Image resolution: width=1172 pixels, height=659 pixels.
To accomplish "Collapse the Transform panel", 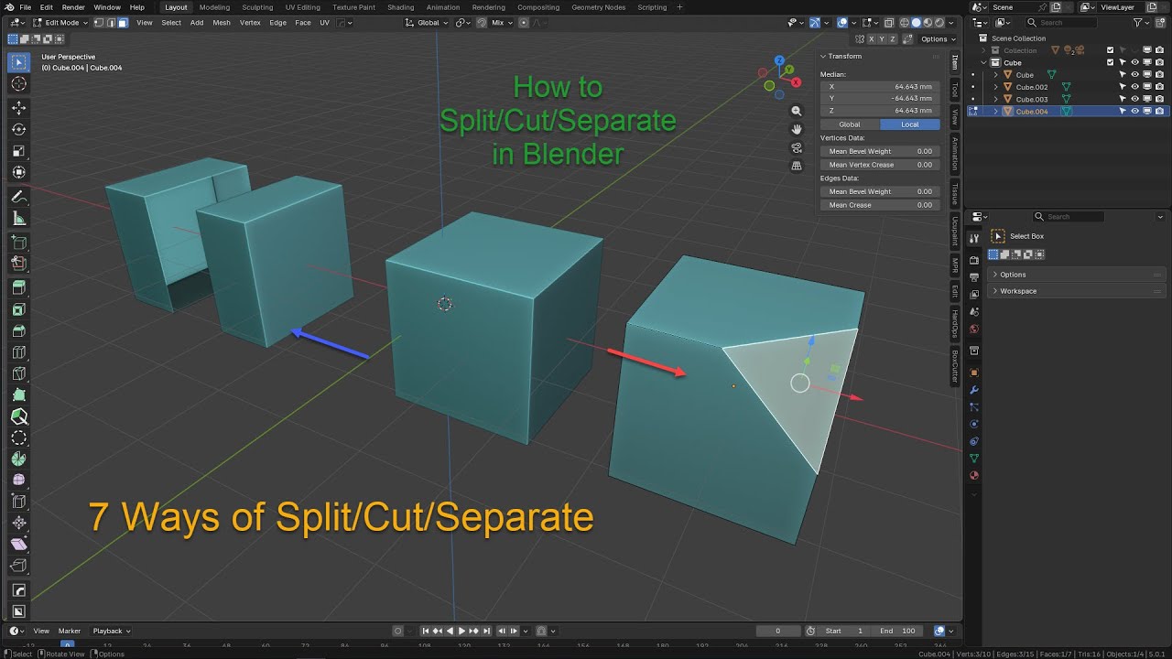I will (845, 56).
